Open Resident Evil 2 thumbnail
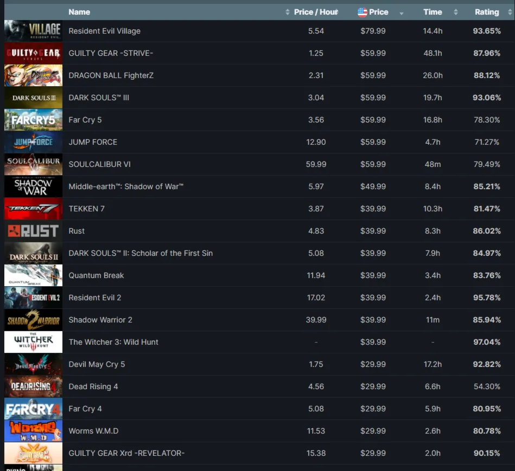 click(x=33, y=298)
